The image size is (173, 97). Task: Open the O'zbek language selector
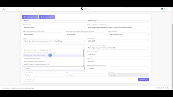tap(165, 9)
